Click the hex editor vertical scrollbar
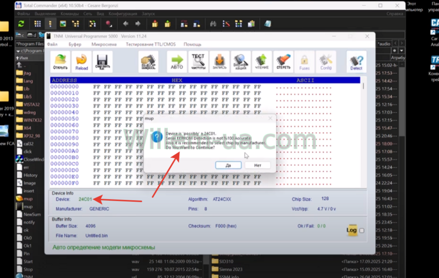 point(364,132)
